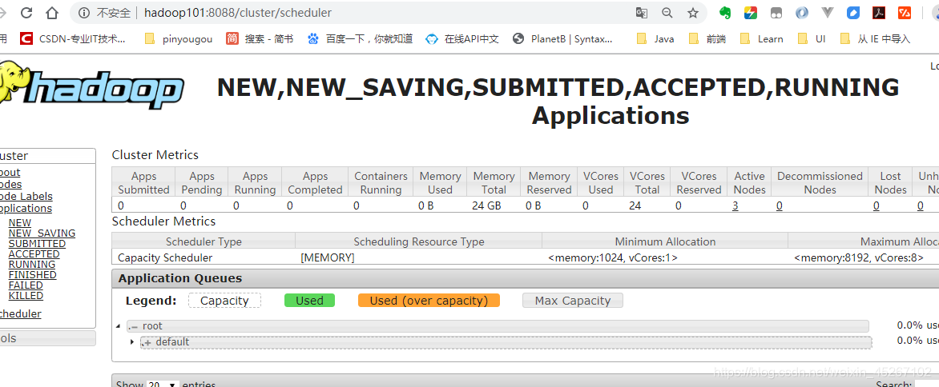Filter applications by SUBMITTED state
The width and height of the screenshot is (939, 387).
coord(37,244)
